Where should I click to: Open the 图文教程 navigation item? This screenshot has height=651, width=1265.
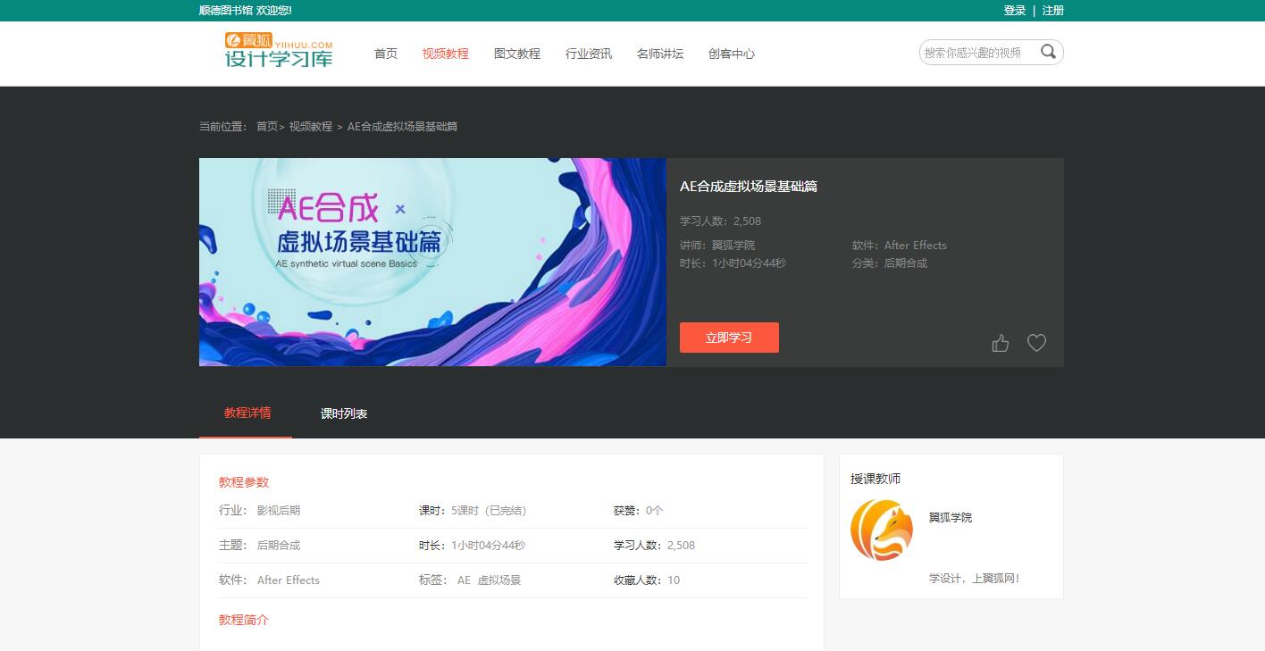tap(517, 54)
